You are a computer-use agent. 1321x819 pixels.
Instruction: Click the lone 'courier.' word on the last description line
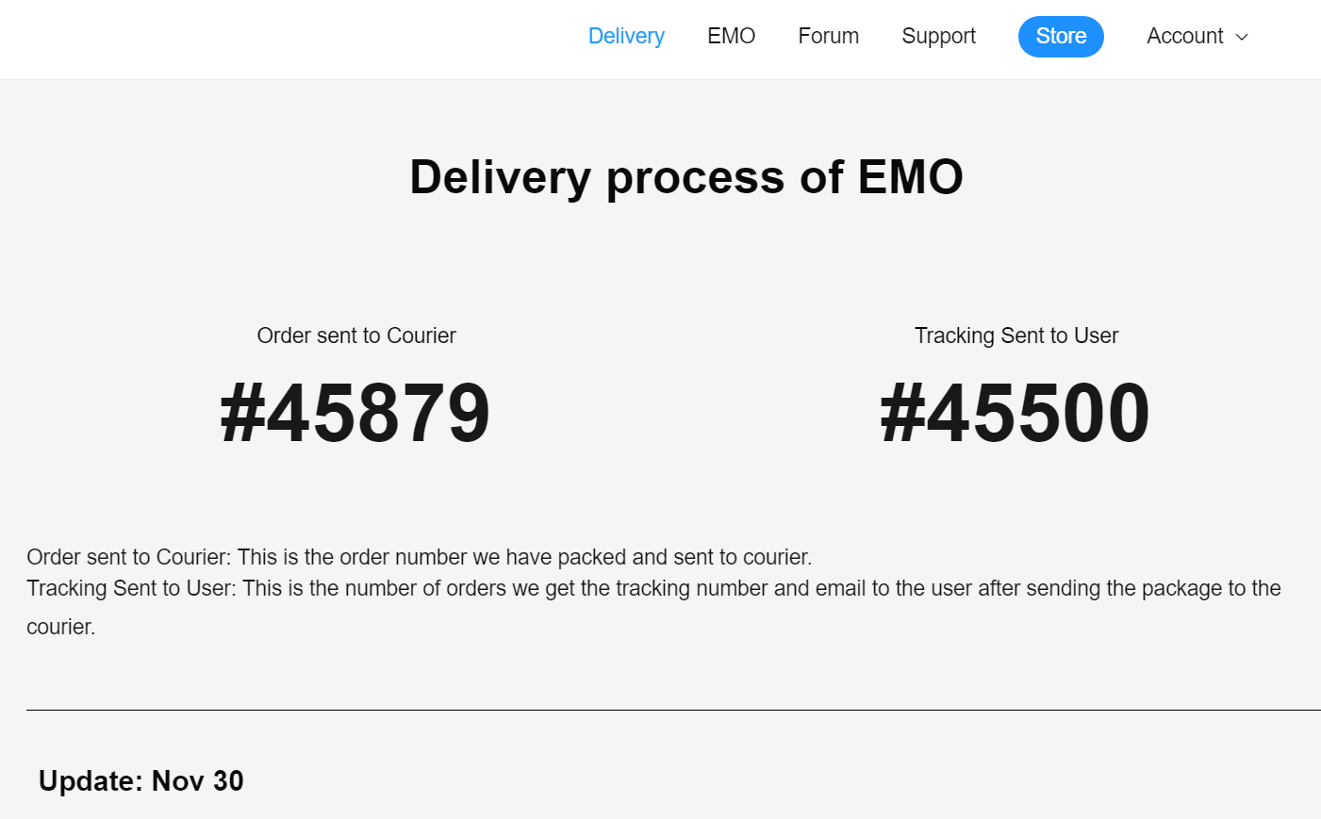point(60,627)
